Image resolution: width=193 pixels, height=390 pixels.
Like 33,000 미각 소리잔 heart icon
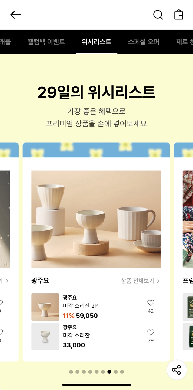pos(151,332)
